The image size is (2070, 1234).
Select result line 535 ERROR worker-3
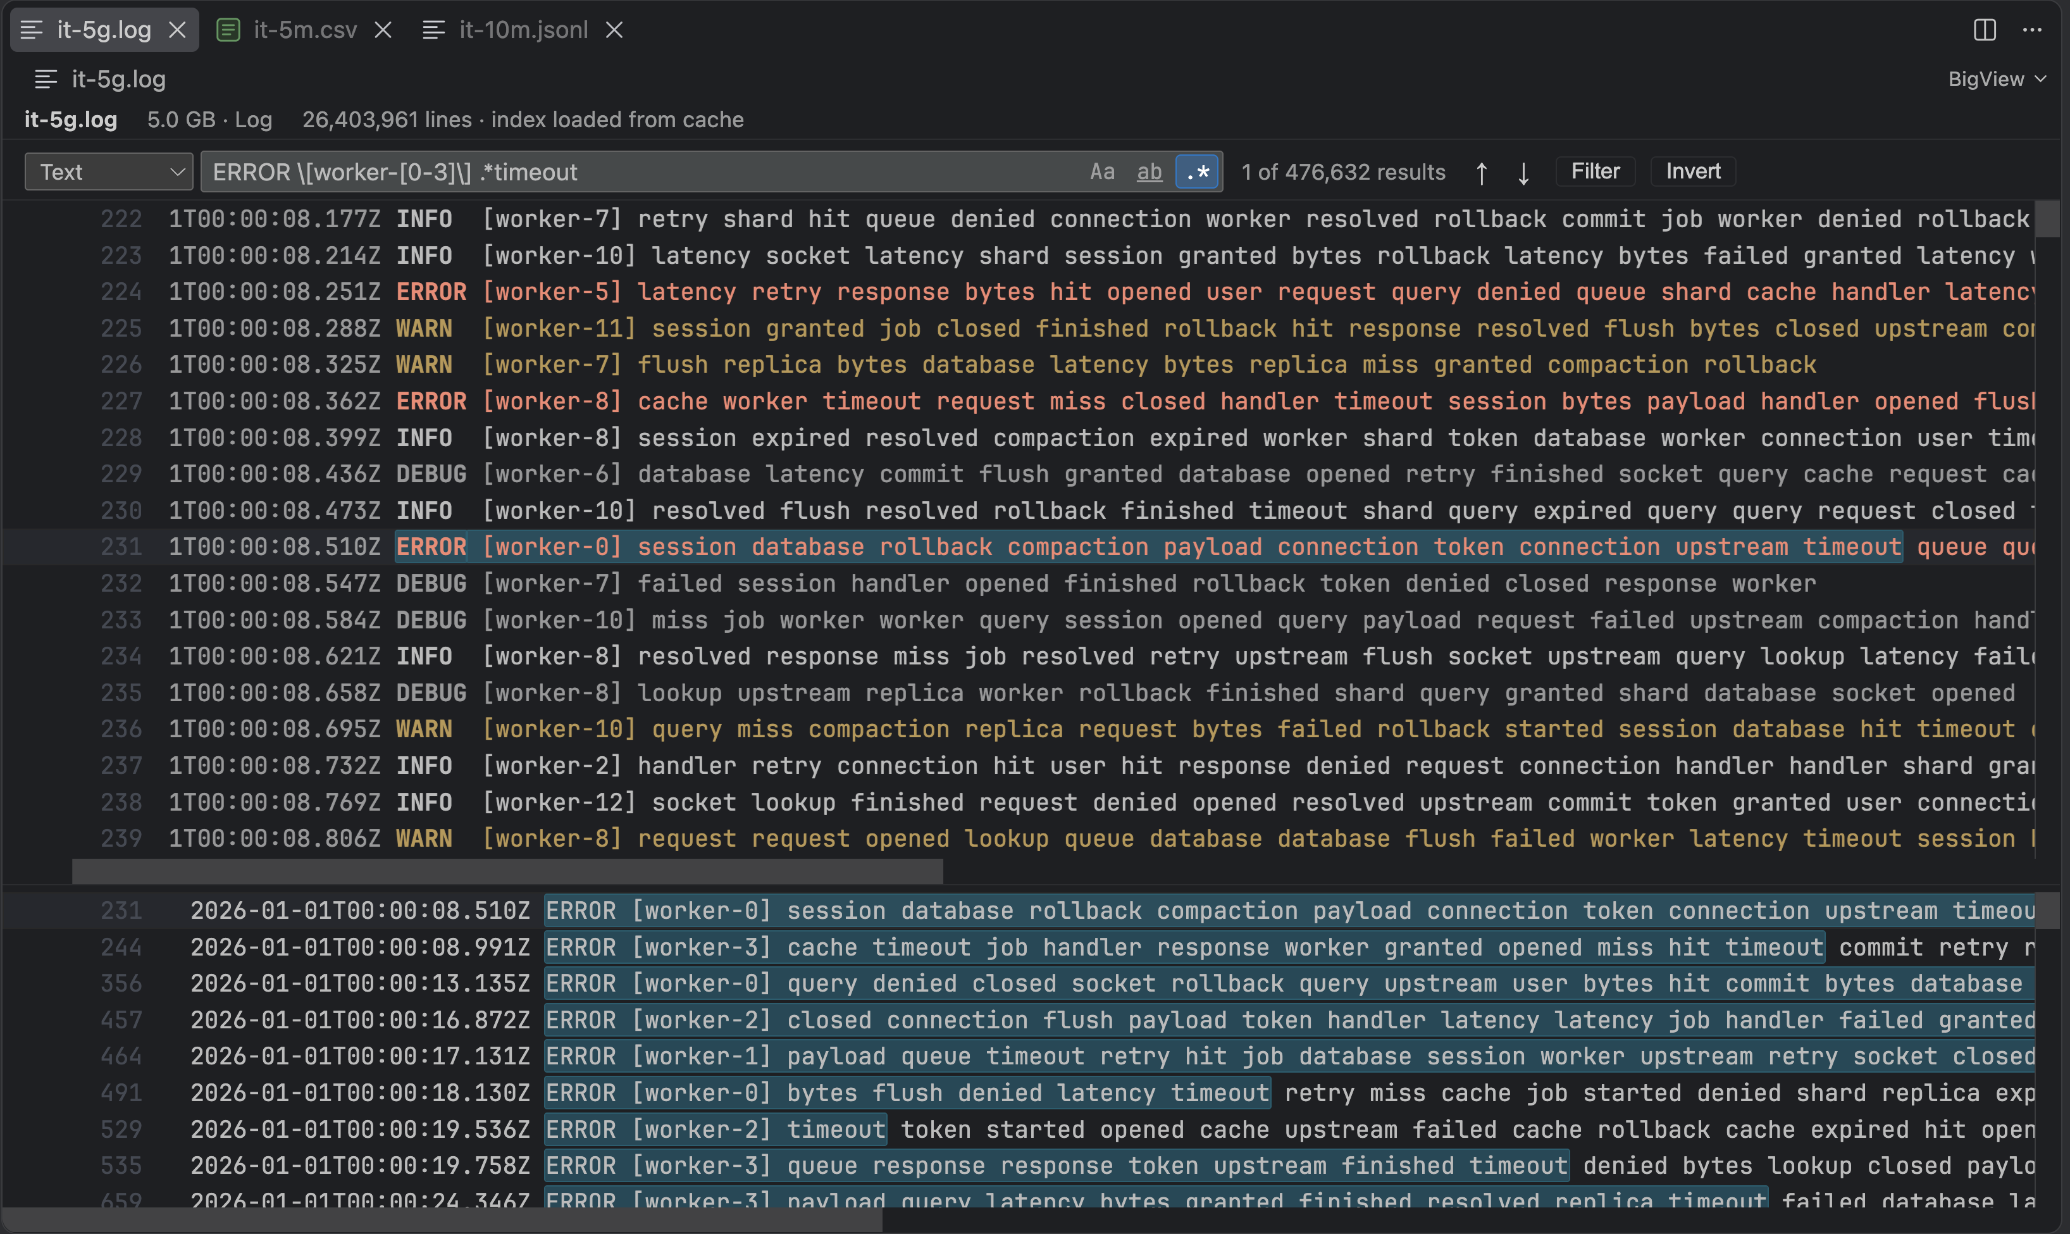click(x=1019, y=1166)
